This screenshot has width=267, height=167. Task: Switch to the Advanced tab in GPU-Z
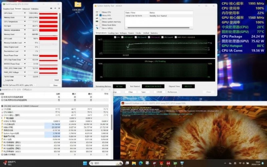pos(26,9)
